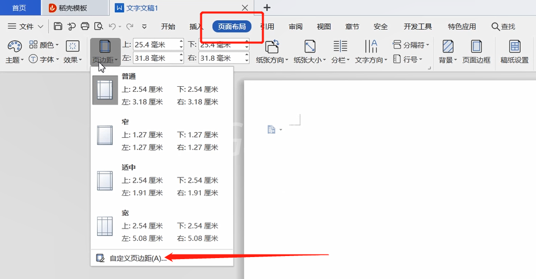Open the 纸张大小 paper size menu
536x279 pixels.
point(310,52)
